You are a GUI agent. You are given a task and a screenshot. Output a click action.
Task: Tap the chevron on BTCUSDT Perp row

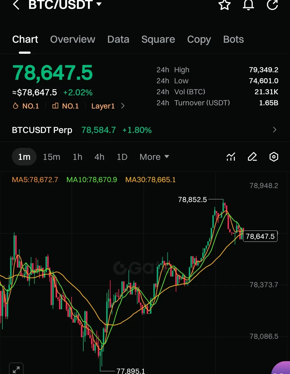click(x=274, y=130)
